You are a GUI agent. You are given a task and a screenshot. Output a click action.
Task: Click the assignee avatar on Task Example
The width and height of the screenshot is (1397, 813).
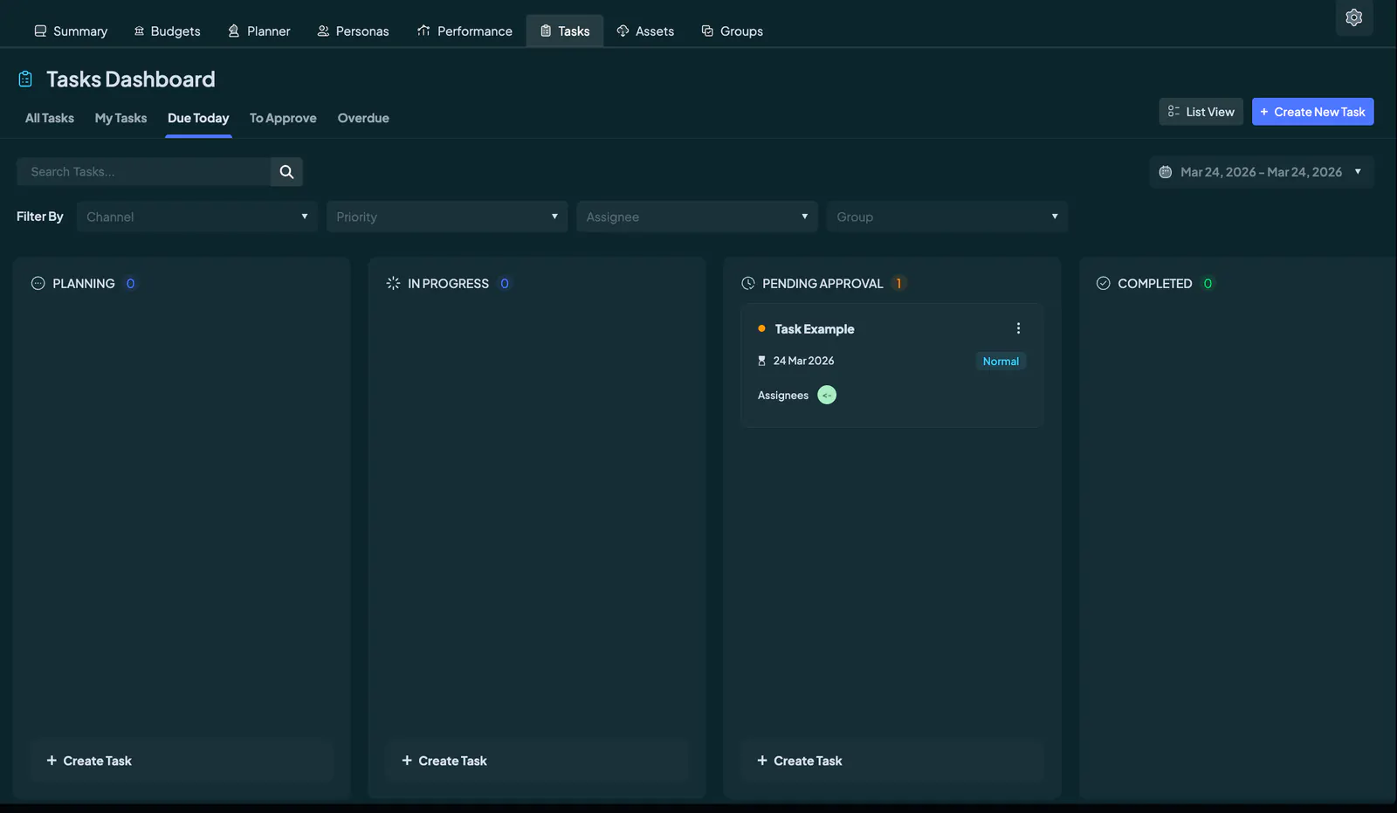pyautogui.click(x=827, y=396)
